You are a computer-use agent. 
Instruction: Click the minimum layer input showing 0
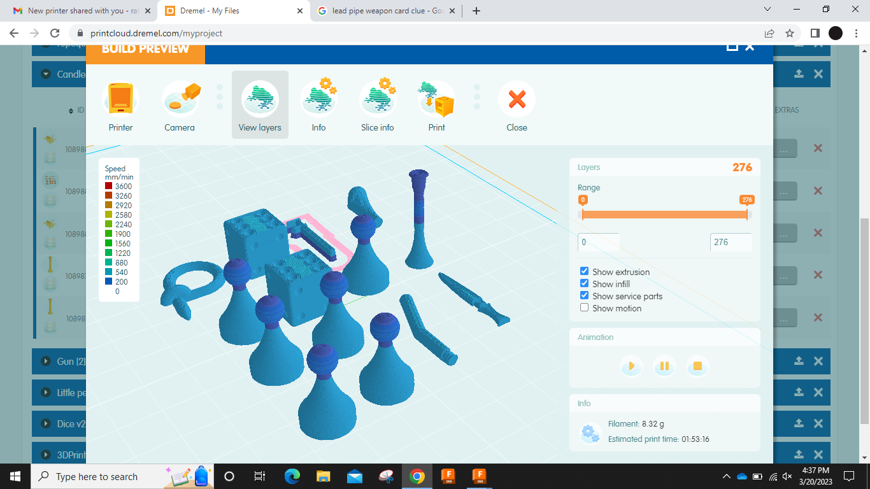tap(599, 242)
